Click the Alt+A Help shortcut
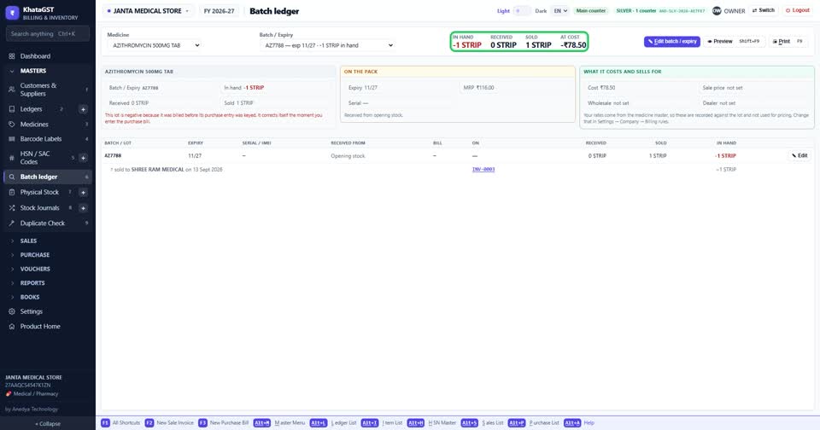820x430 pixels. tap(579, 422)
